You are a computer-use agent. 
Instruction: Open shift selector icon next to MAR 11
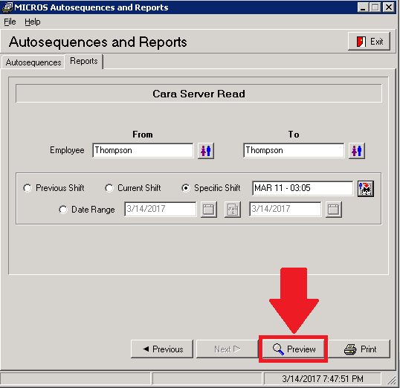pos(366,189)
